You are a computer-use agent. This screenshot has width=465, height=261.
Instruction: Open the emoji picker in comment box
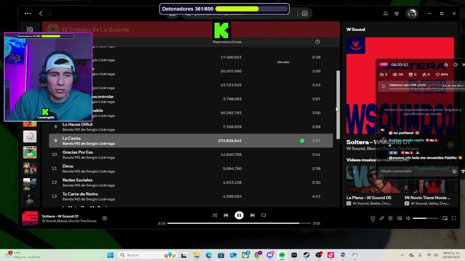tap(454, 171)
